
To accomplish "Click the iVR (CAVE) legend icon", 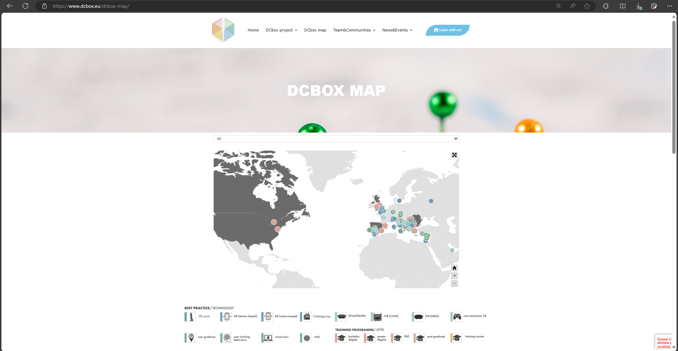I will 377,317.
